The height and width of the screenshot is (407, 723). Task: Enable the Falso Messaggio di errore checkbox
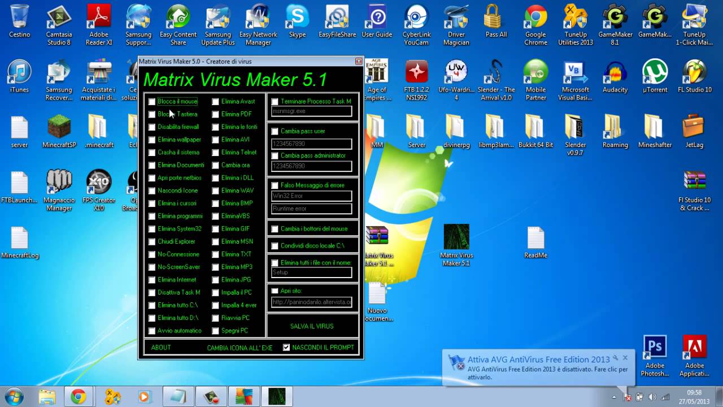275,185
